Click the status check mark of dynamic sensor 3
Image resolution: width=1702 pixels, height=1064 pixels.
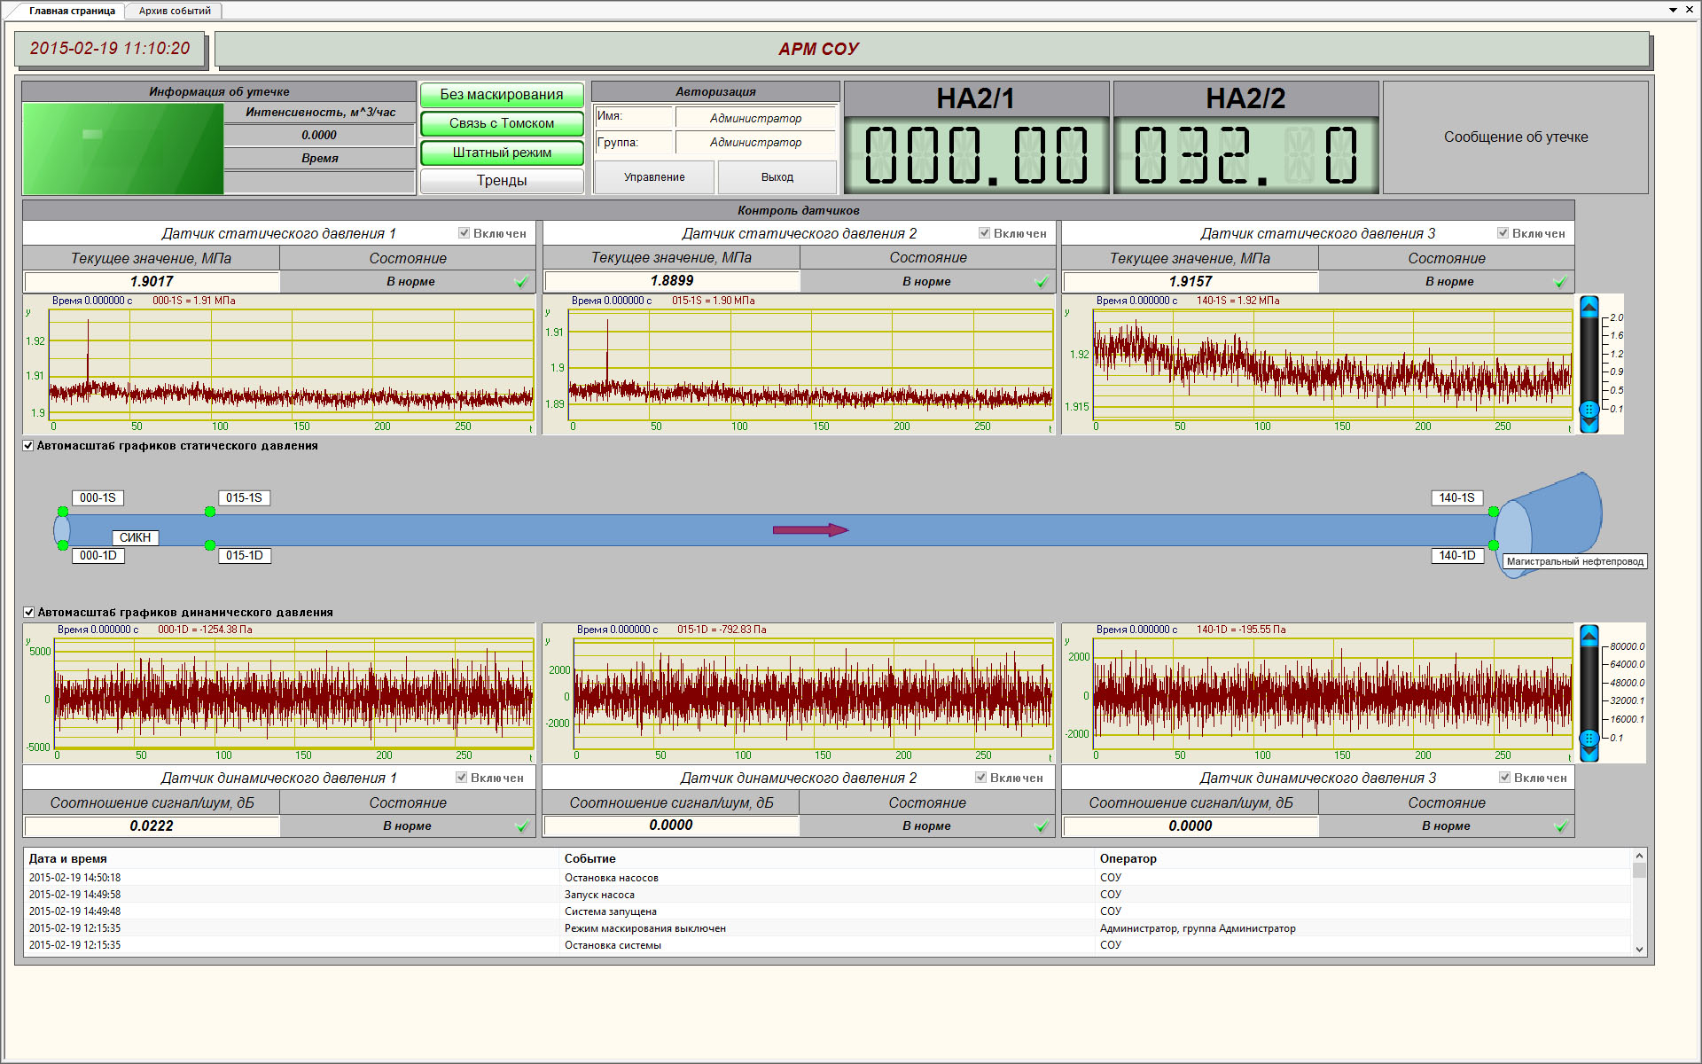click(x=1560, y=826)
